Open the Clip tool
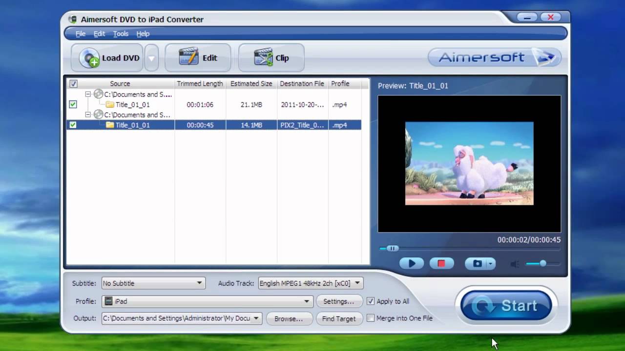Image resolution: width=625 pixels, height=351 pixels. (271, 58)
